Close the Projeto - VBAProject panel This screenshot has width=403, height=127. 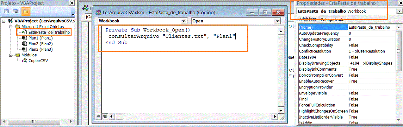pos(72,3)
